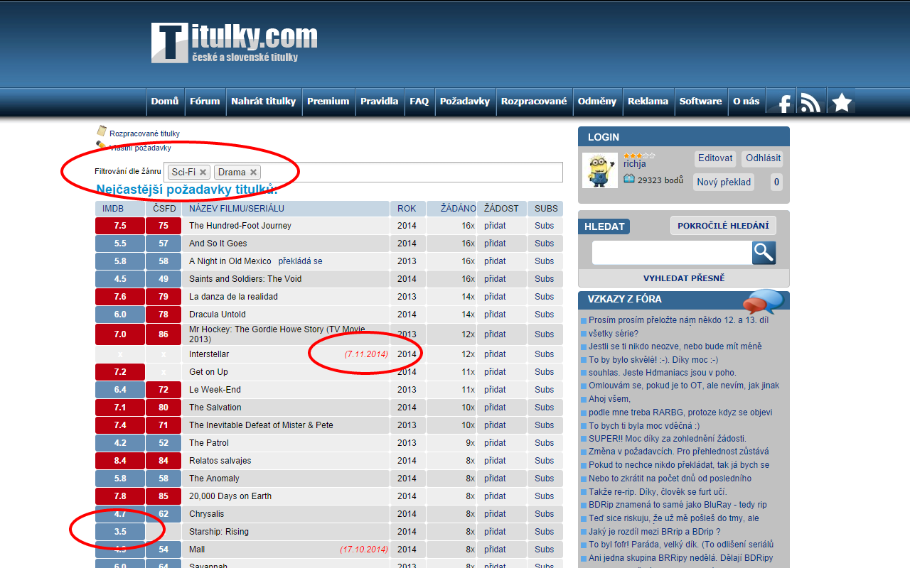Click the ROK column header
The image size is (910, 568).
[x=408, y=209]
